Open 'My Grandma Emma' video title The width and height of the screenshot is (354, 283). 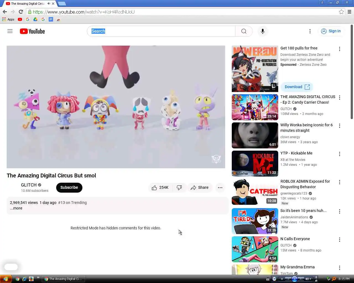tap(298, 267)
